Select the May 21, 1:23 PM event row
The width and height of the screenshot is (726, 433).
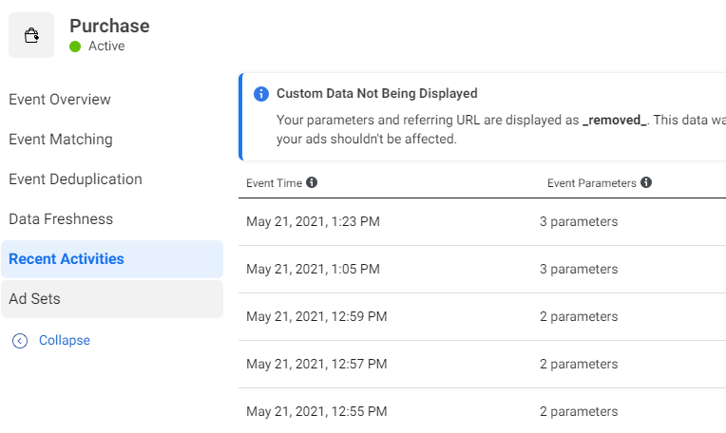313,222
